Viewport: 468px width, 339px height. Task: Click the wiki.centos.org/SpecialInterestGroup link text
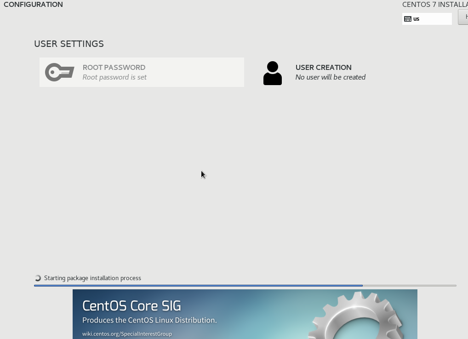click(127, 334)
